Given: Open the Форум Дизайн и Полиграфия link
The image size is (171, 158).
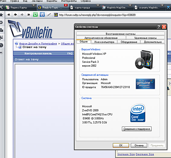Looking at the screenshot, I should (38, 44).
